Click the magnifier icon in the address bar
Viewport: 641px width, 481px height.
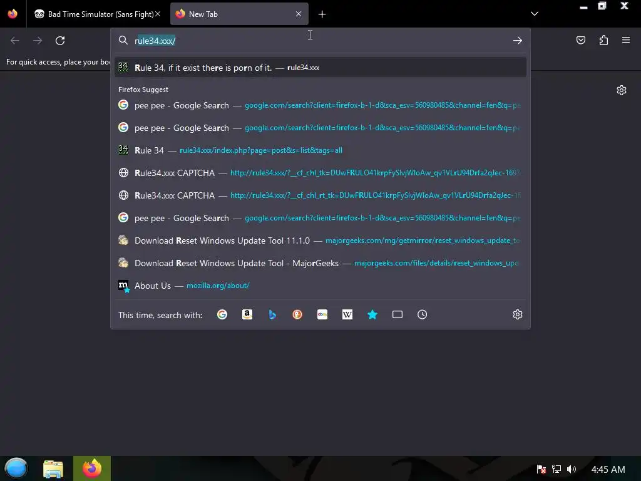pos(123,40)
